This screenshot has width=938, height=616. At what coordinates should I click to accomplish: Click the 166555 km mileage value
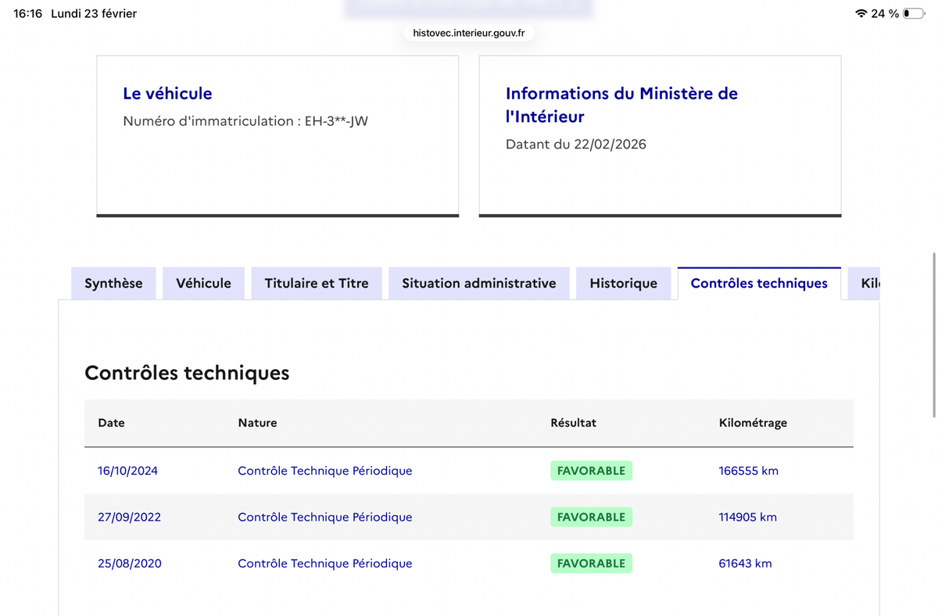(748, 471)
